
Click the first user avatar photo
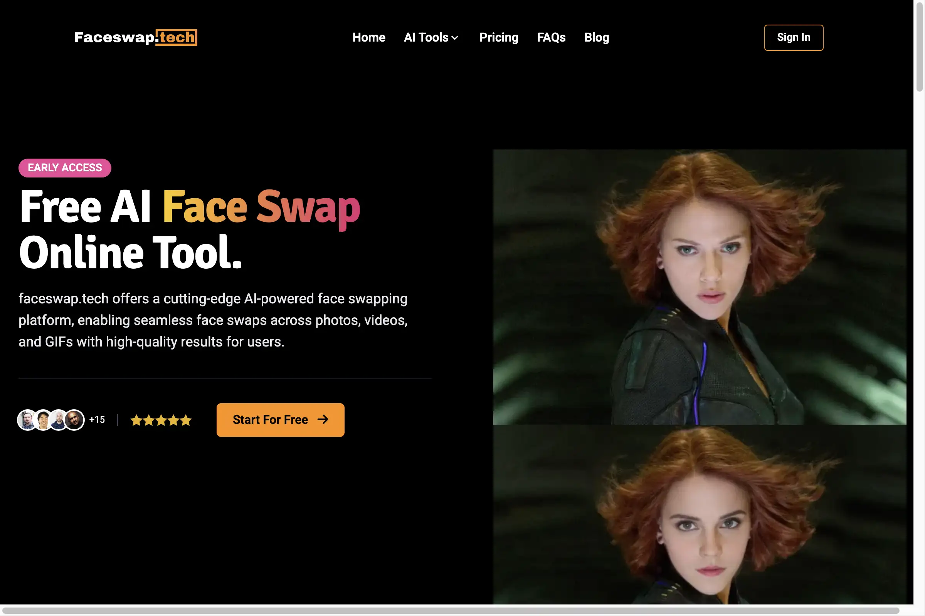[x=27, y=420]
